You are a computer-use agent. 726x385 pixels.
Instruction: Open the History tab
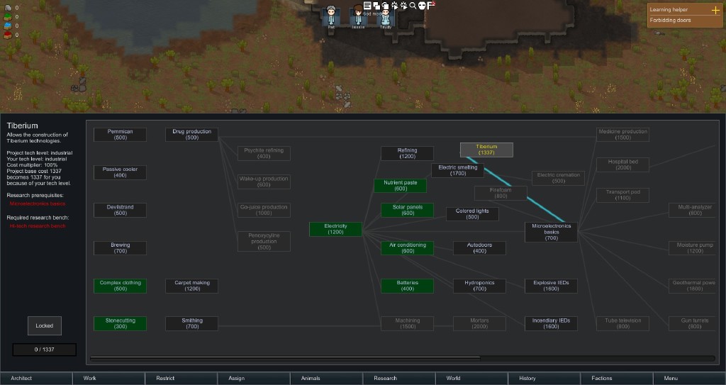544,378
